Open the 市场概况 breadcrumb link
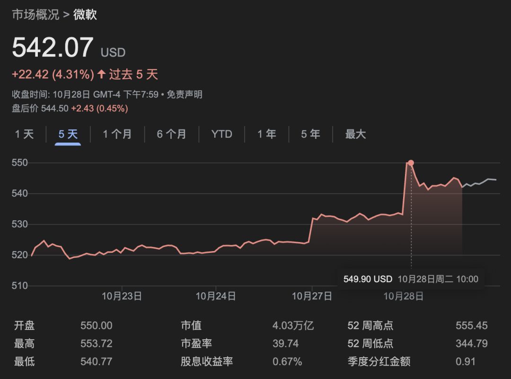Screen dimensions: 511x379 (x=35, y=15)
